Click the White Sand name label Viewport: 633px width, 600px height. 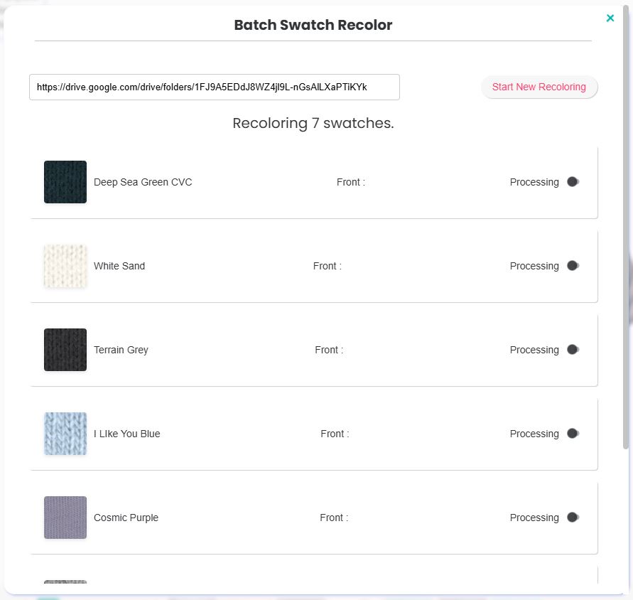pyautogui.click(x=119, y=266)
